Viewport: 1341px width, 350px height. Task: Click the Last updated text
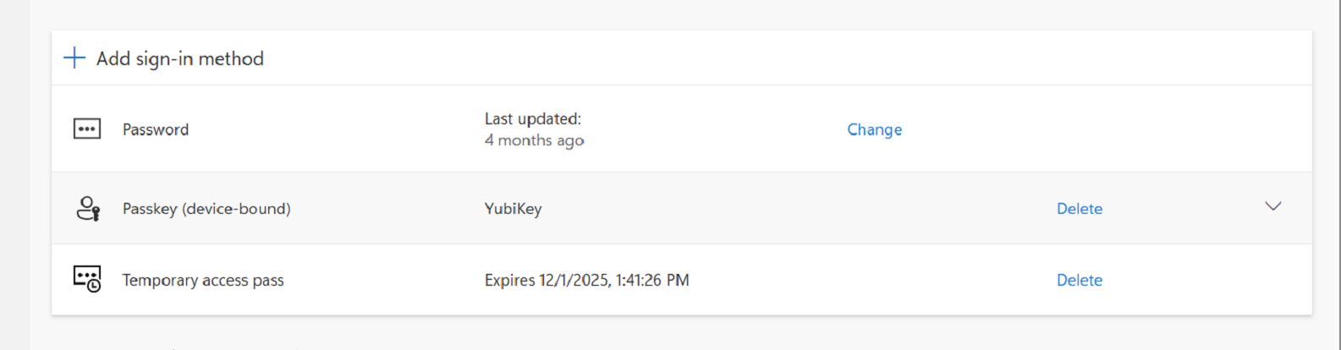point(532,119)
